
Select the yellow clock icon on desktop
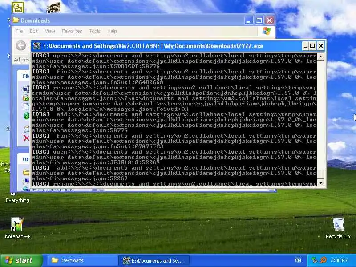coord(18,8)
